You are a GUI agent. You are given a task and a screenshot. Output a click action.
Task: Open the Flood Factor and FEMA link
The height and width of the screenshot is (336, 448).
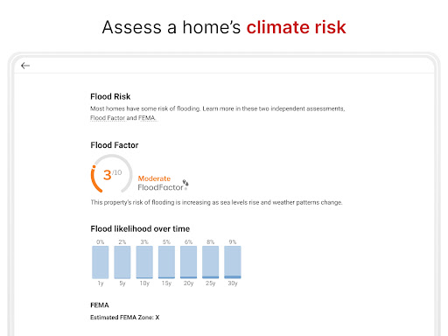coord(123,118)
